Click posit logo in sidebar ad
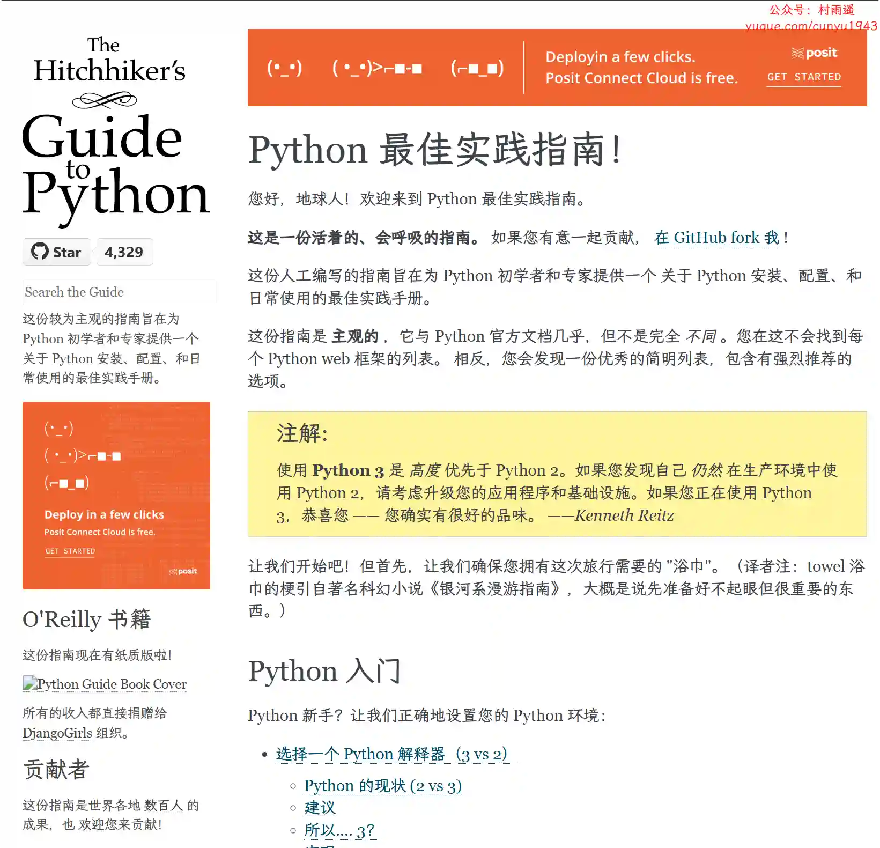Viewport: 880px width, 848px height. coord(183,571)
